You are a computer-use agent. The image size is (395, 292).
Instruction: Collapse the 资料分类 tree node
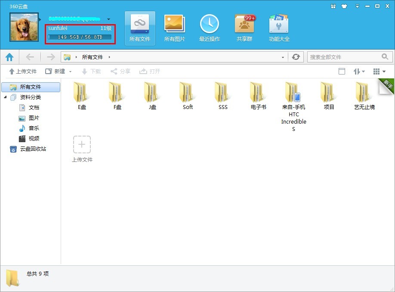[x=5, y=97]
